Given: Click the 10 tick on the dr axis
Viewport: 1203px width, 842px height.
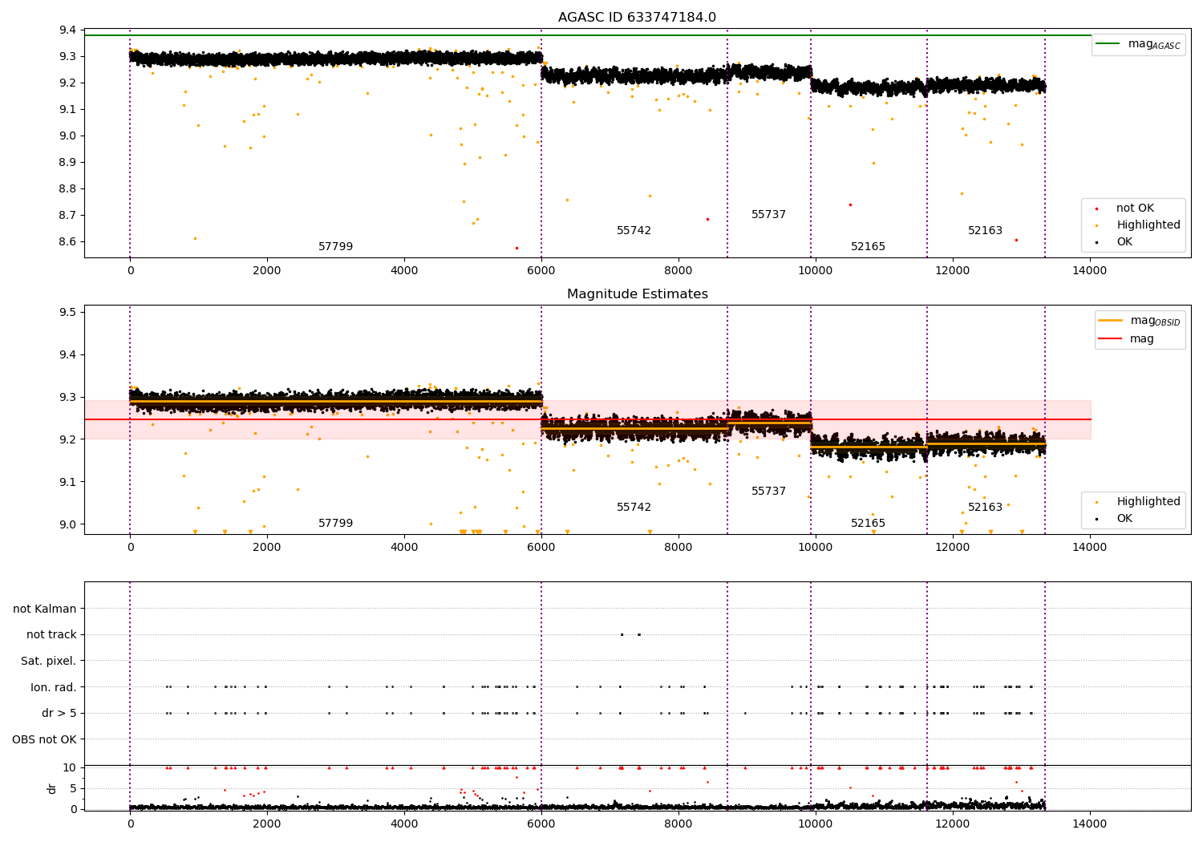Looking at the screenshot, I should (x=70, y=767).
